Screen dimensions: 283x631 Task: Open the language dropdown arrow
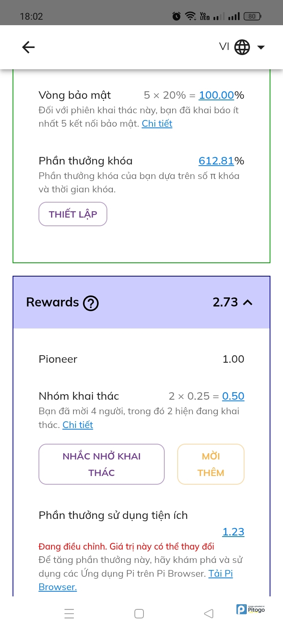click(261, 48)
